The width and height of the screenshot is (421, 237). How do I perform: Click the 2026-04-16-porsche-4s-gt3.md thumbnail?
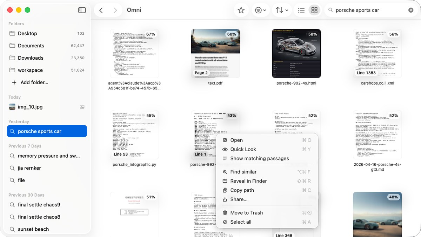pyautogui.click(x=377, y=135)
